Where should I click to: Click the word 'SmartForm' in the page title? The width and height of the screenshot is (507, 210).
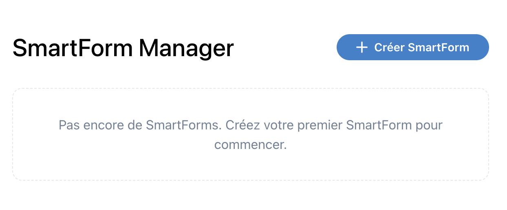73,48
